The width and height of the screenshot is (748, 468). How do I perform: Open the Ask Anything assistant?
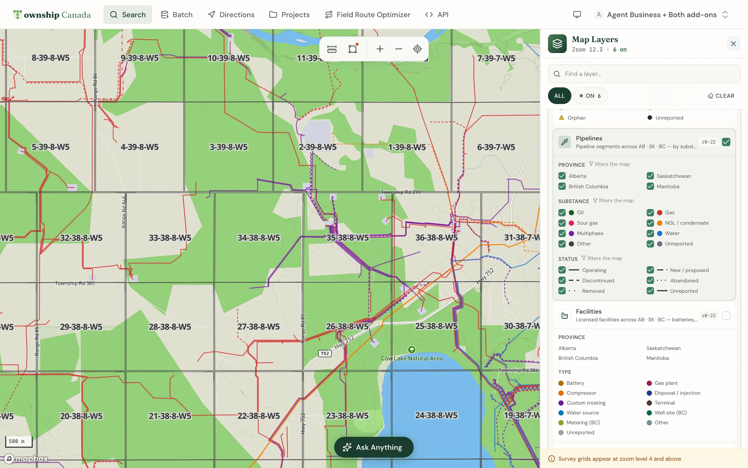[x=374, y=447]
